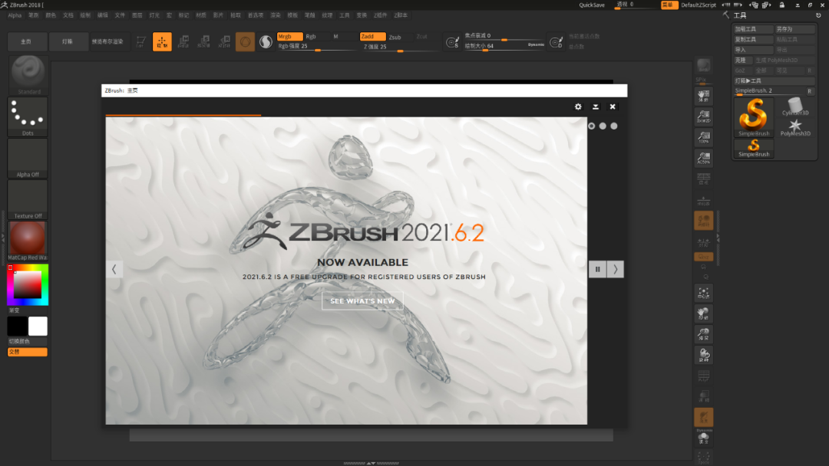The image size is (829, 466).
Task: Open the Alpha menu
Action: (15, 15)
